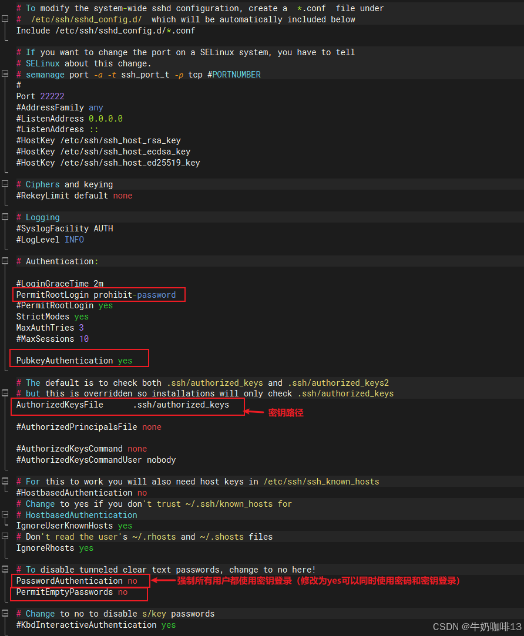
Task: Collapse the fold at the semanage port comment
Action: point(5,74)
